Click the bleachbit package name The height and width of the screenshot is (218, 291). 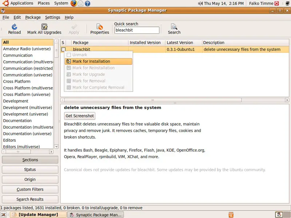point(81,49)
